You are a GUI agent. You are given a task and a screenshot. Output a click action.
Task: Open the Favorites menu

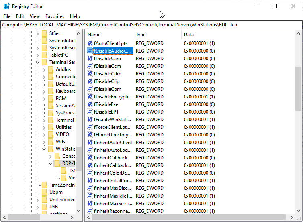pos(55,16)
